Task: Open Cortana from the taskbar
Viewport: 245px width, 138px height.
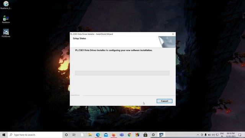Action: click(66, 135)
